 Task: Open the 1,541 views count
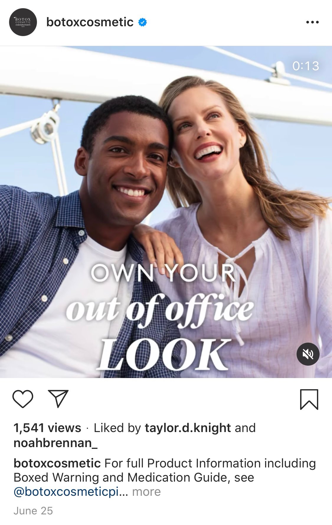pos(47,428)
